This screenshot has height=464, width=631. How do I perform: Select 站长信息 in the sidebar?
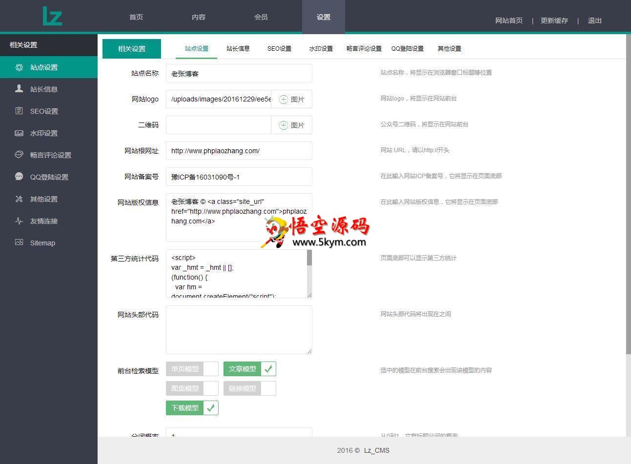[49, 89]
